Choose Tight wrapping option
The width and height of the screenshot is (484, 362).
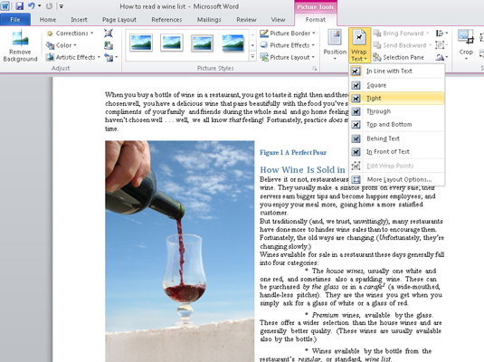397,99
